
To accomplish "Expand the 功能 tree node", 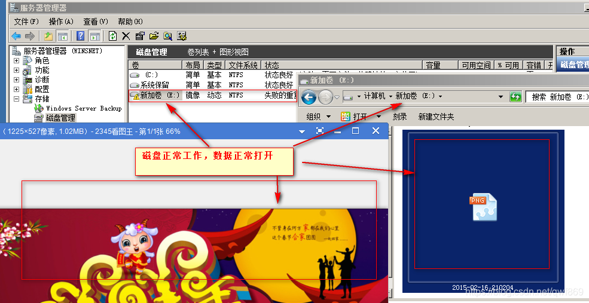I will (x=17, y=70).
